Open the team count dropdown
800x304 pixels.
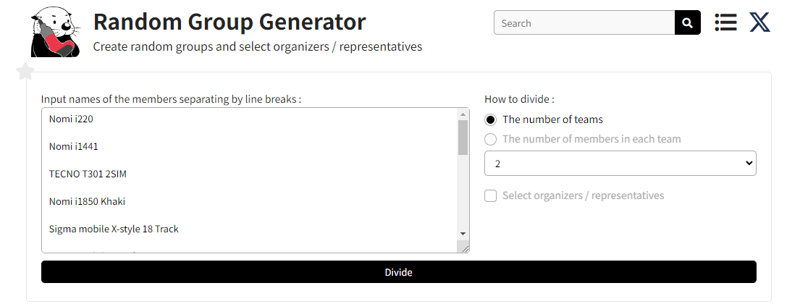[x=620, y=164]
